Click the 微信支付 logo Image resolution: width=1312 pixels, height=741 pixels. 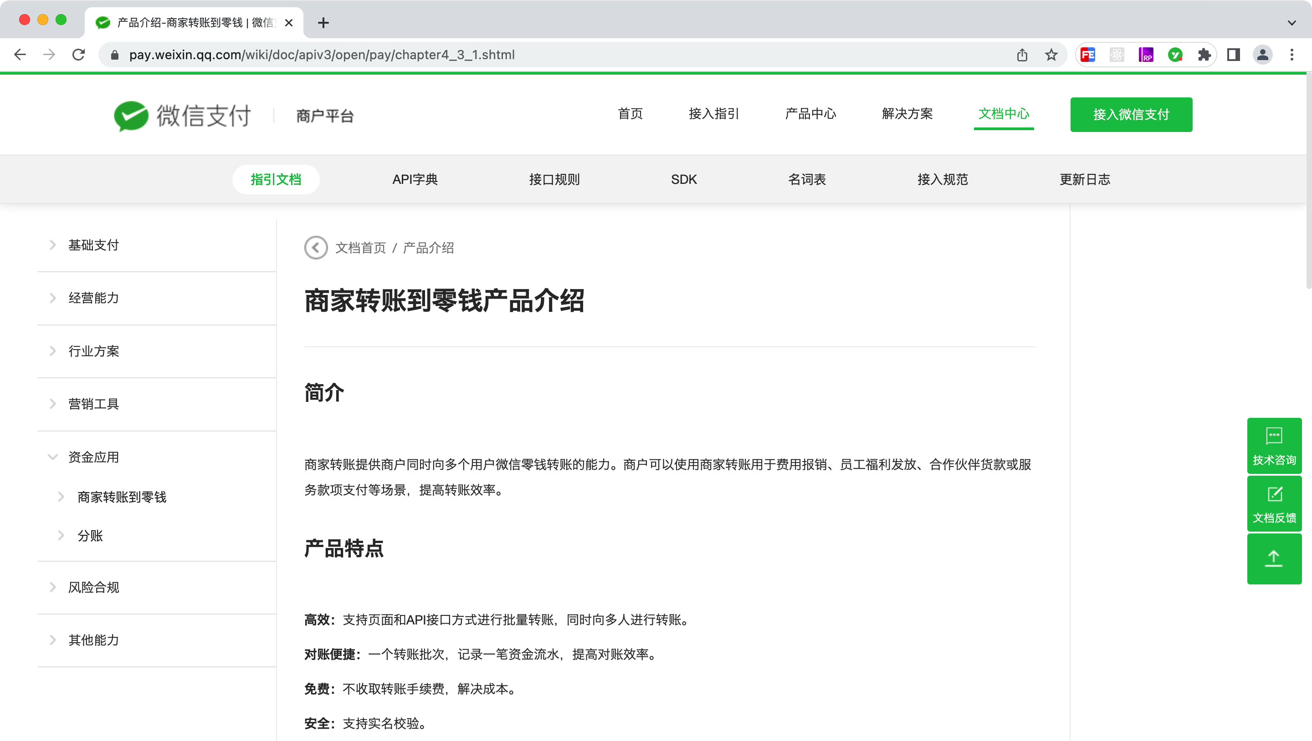[x=182, y=116]
